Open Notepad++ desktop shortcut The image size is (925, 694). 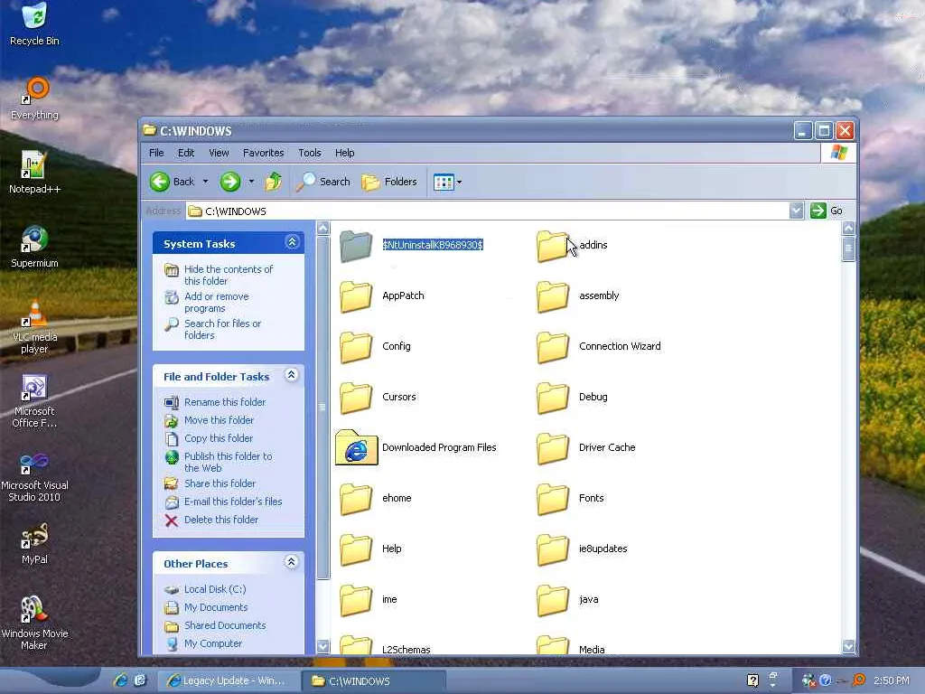[x=34, y=173]
